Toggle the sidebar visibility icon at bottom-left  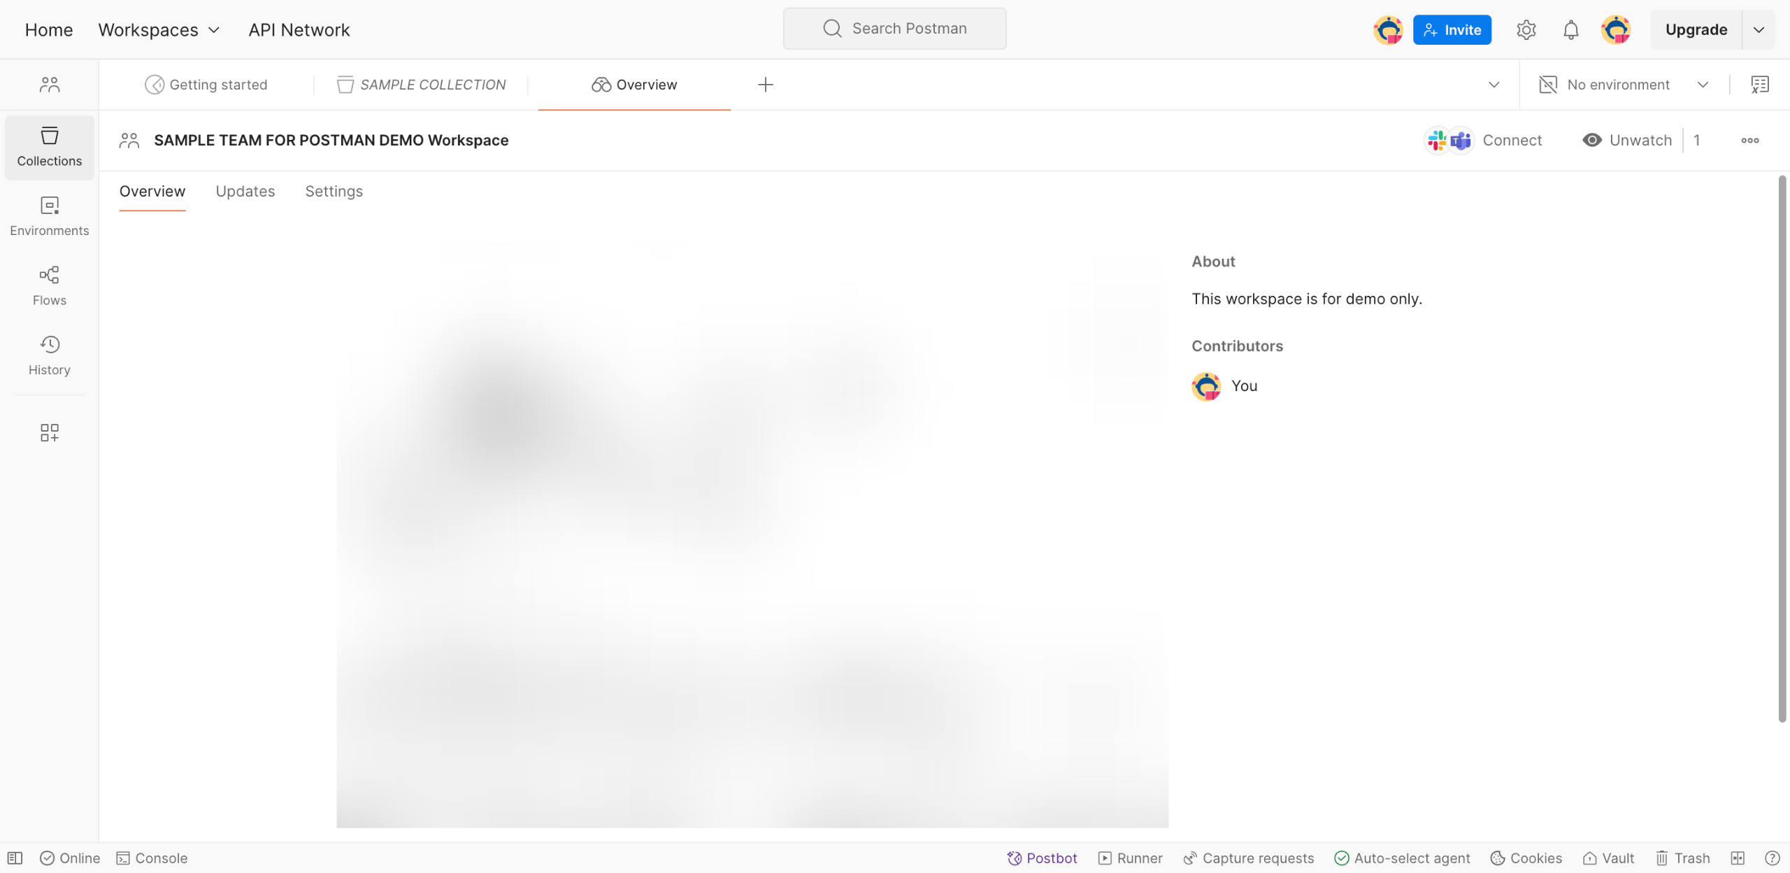pos(15,858)
